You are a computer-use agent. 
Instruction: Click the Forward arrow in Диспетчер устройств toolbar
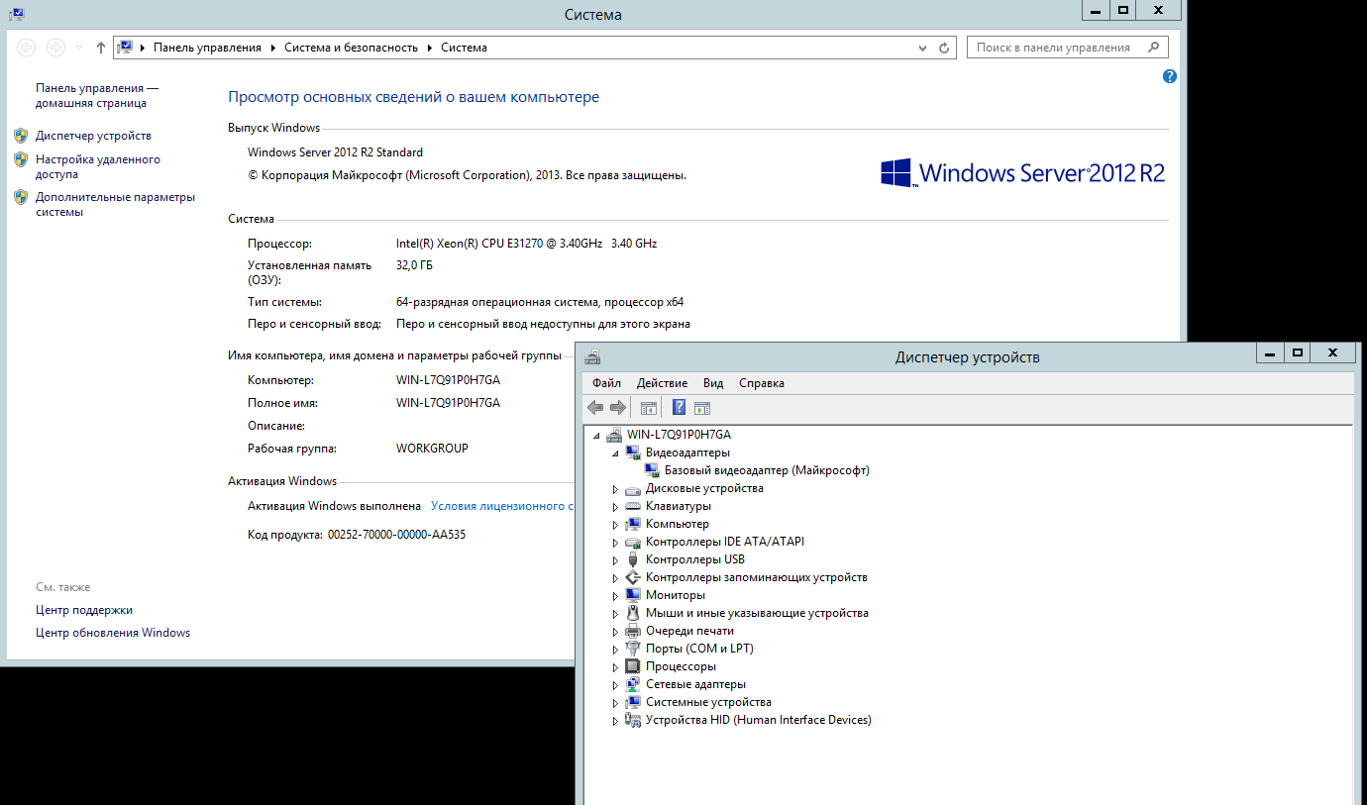pyautogui.click(x=618, y=407)
